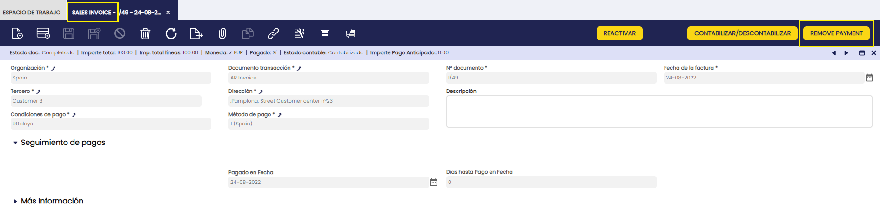
Task: Refresh the invoice record
Action: pyautogui.click(x=171, y=33)
